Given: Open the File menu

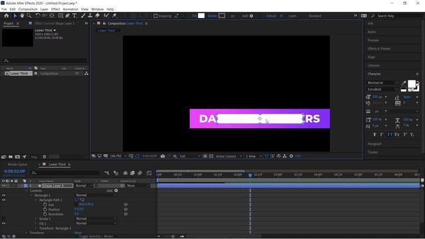Looking at the screenshot, I should coord(4,9).
